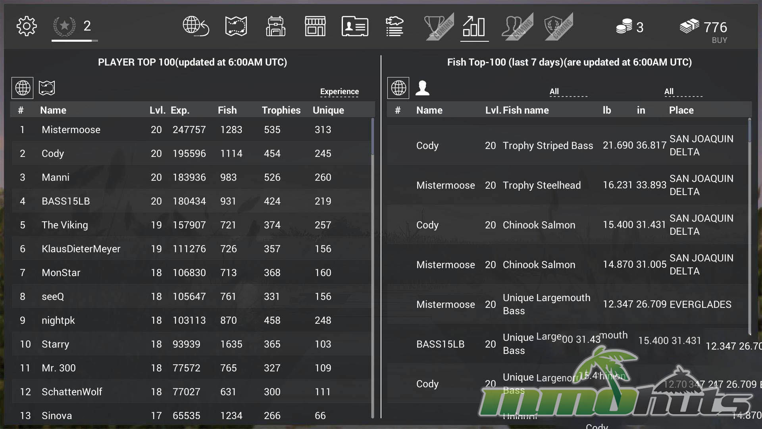This screenshot has width=762, height=429.
Task: Open the weather forecast list icon
Action: [394, 27]
